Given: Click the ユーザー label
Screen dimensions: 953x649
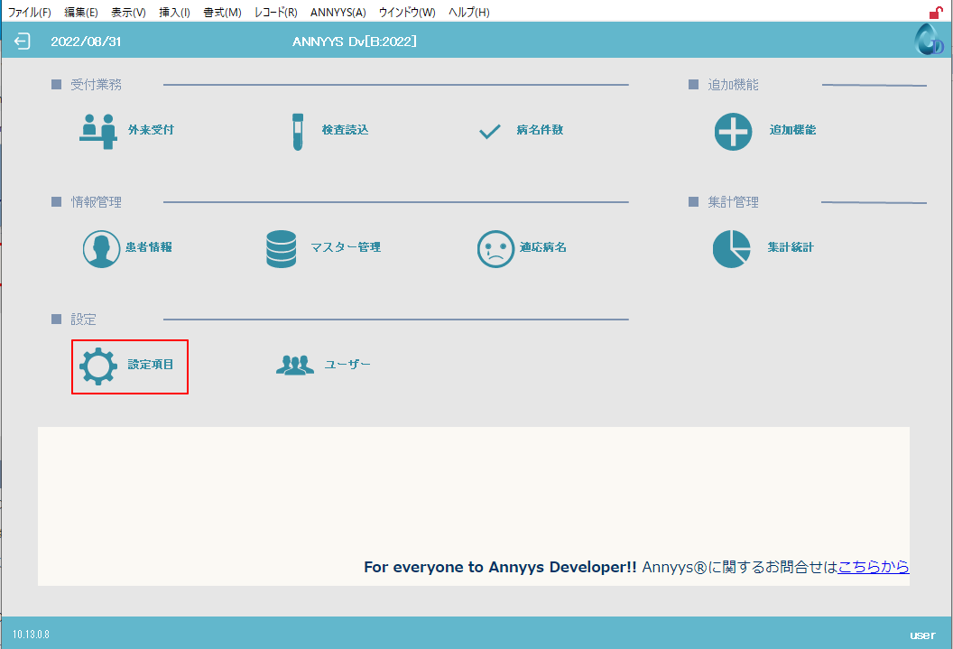Looking at the screenshot, I should coord(347,364).
